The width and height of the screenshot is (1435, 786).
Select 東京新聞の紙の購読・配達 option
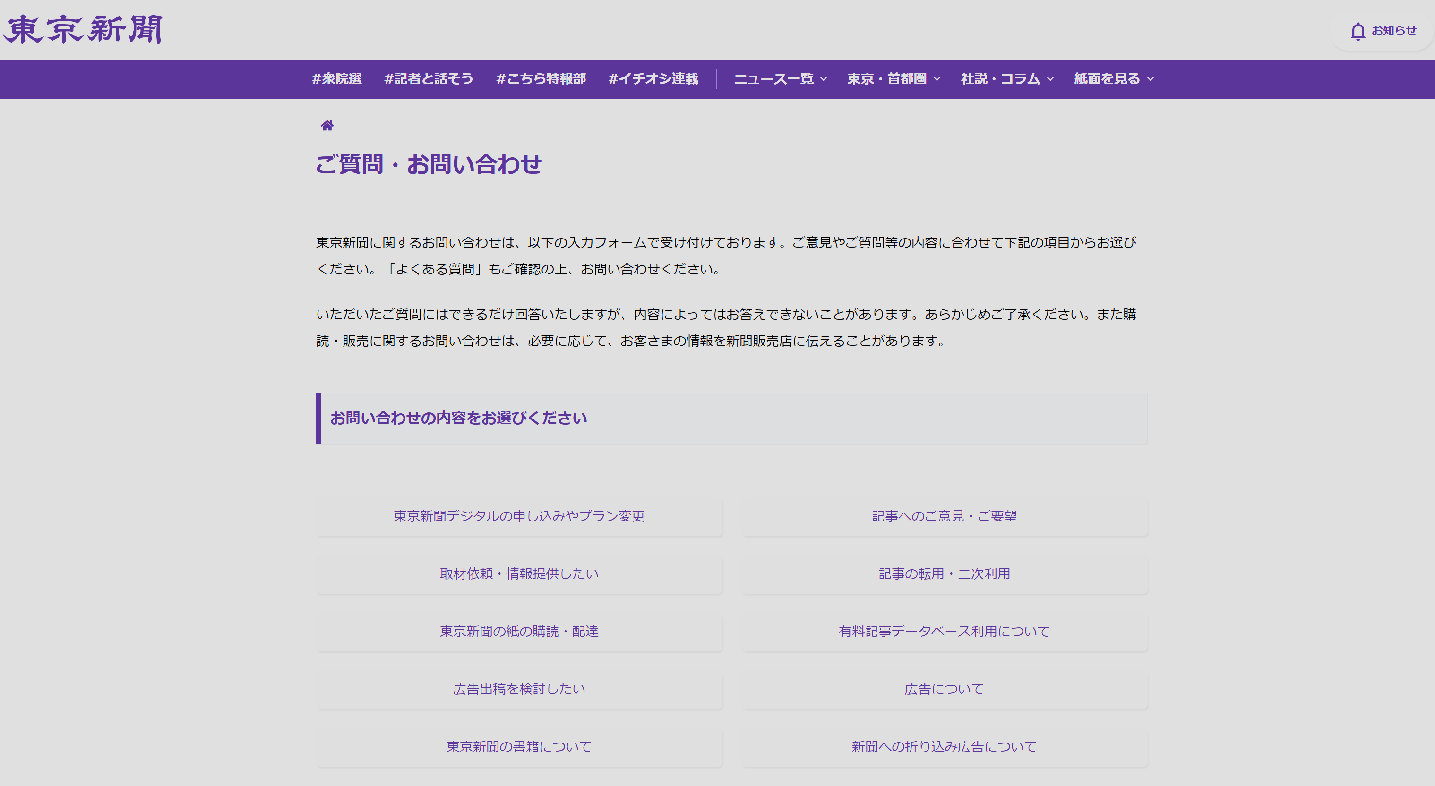519,632
